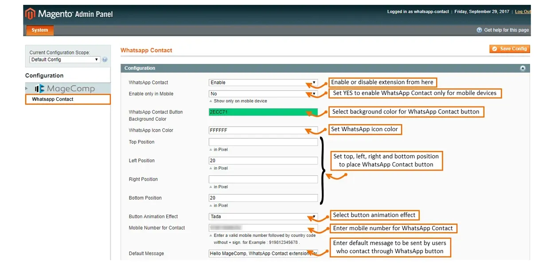
Task: Click the Save Config button
Action: point(510,49)
